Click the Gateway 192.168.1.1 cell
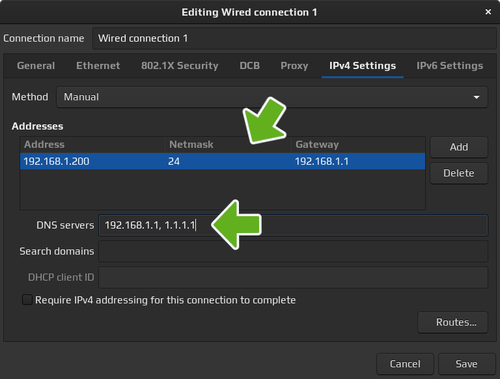The height and width of the screenshot is (379, 500). [358, 161]
